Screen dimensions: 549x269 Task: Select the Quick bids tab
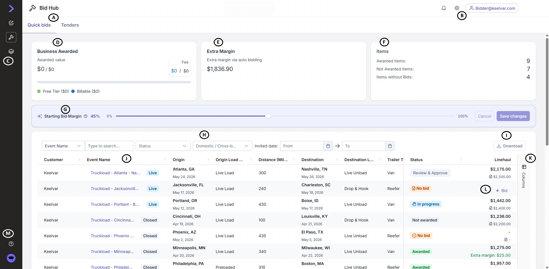pyautogui.click(x=39, y=25)
